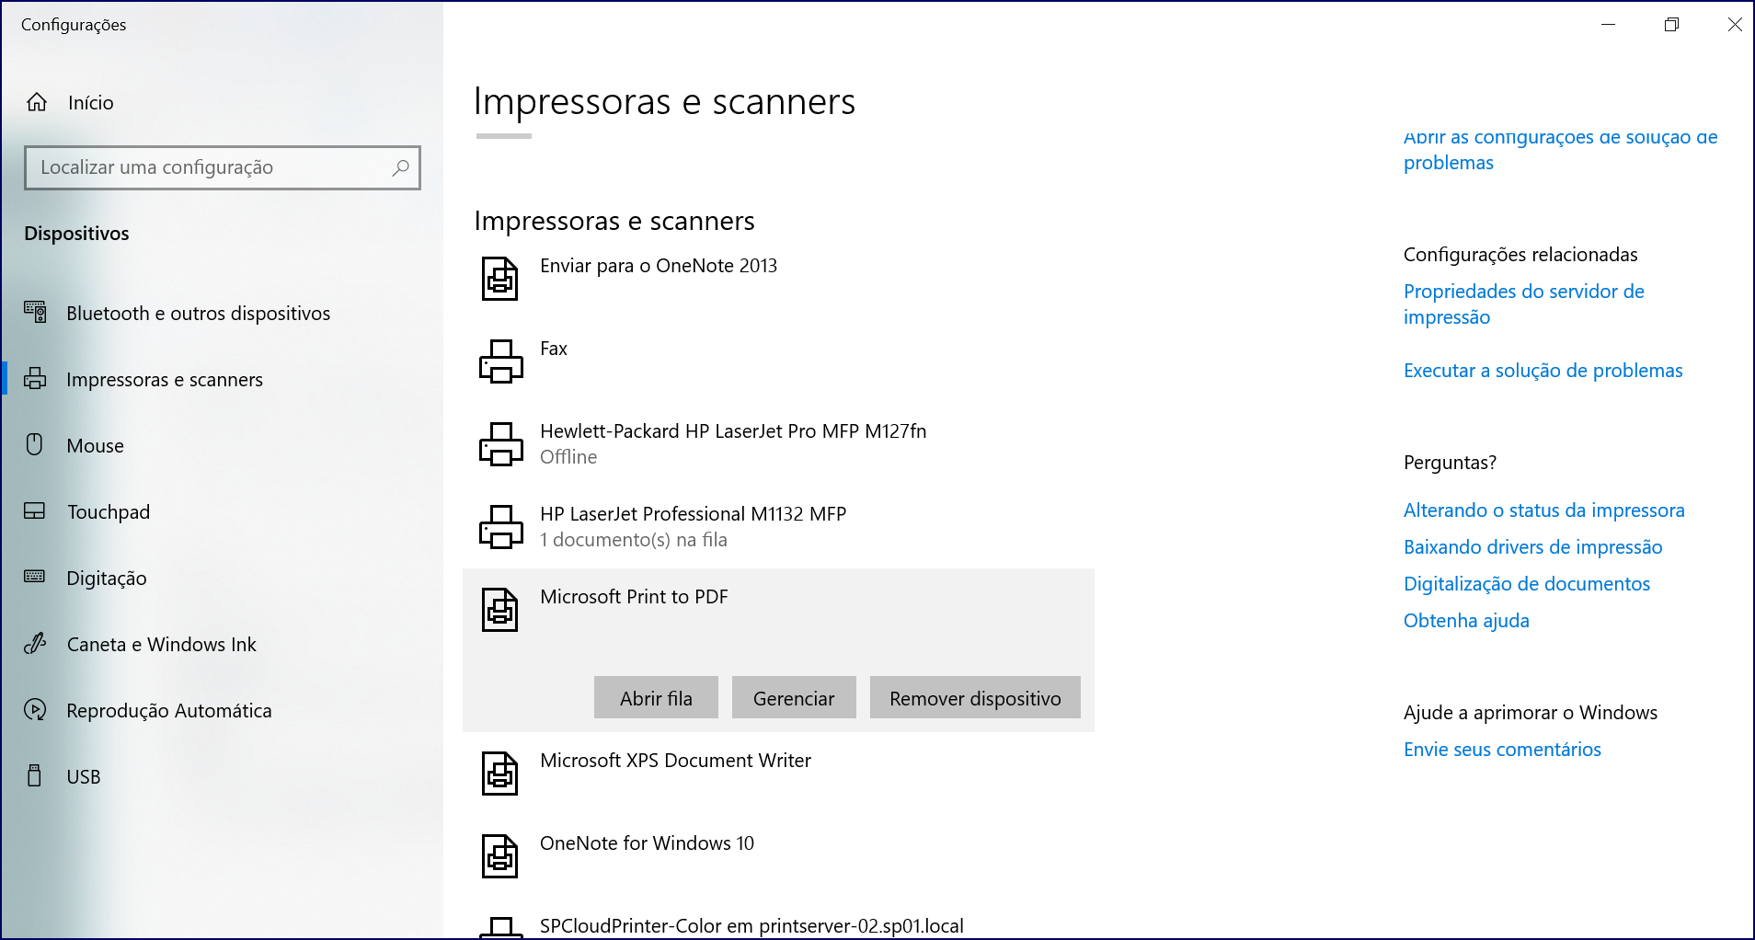Open the Digitação settings page
The height and width of the screenshot is (940, 1755).
click(x=107, y=579)
